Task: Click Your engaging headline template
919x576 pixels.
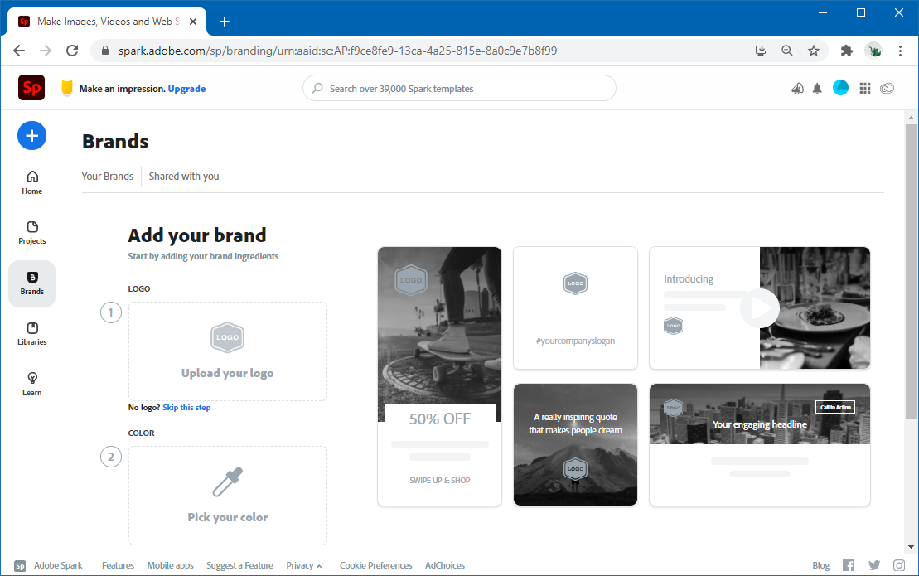Action: [760, 444]
